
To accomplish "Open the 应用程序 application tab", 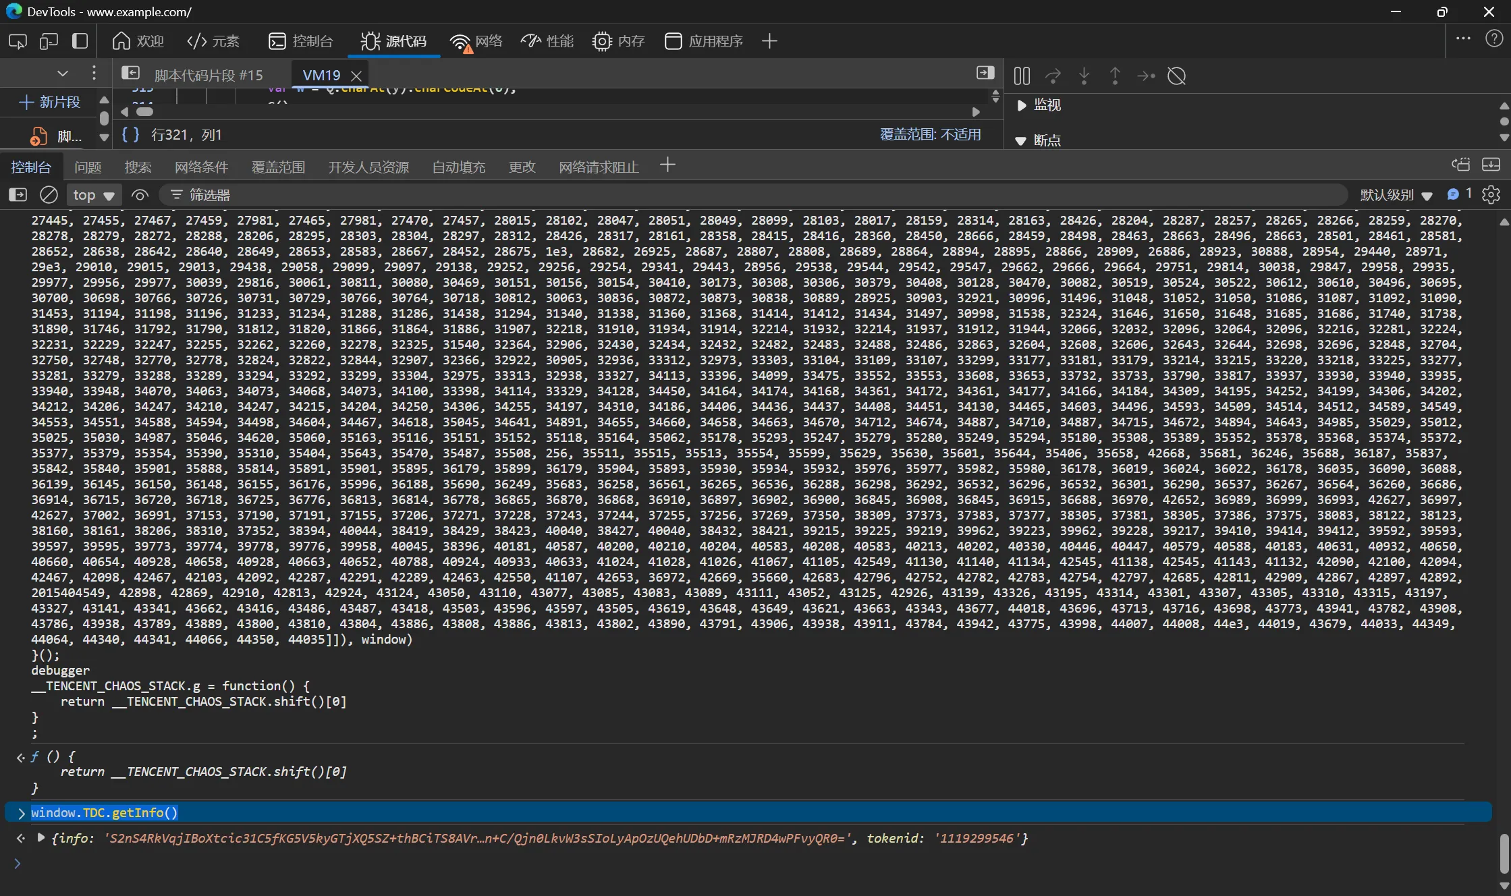I will coord(704,41).
